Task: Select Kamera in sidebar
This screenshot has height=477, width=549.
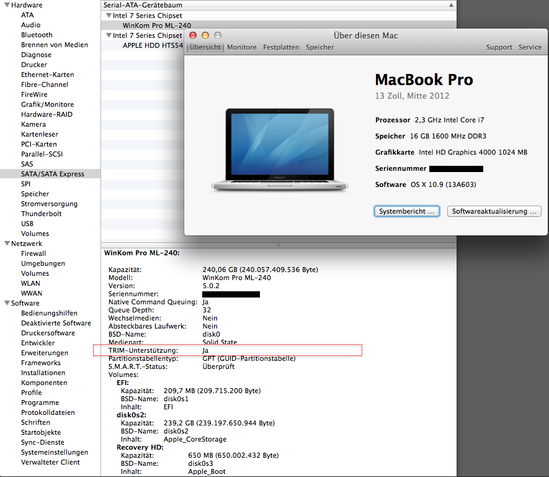Action: [x=33, y=124]
